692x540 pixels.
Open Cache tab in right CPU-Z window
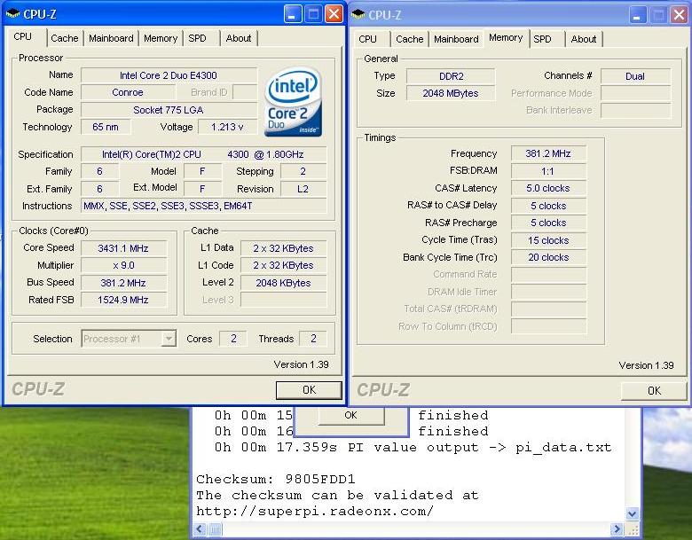410,39
